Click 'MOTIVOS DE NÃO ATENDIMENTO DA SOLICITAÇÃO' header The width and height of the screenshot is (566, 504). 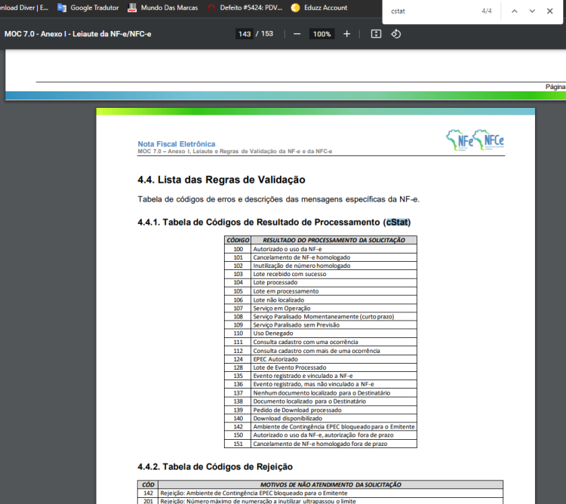click(x=331, y=484)
